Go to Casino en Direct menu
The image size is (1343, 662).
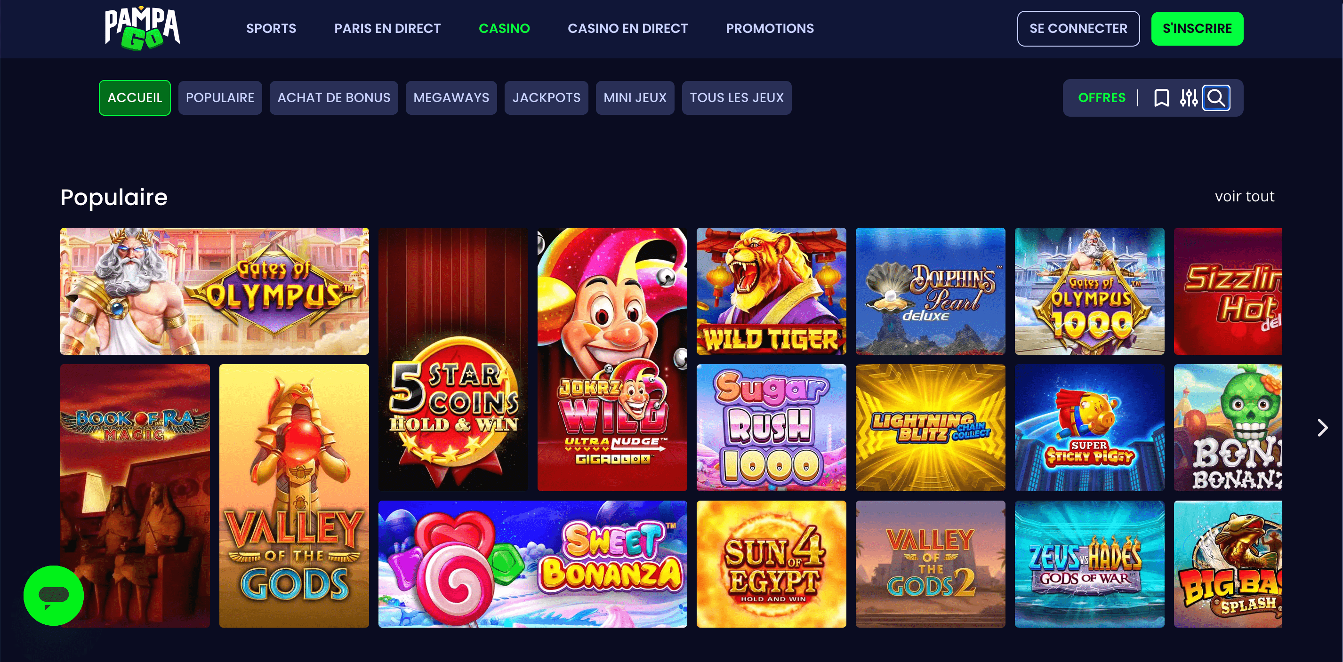627,29
